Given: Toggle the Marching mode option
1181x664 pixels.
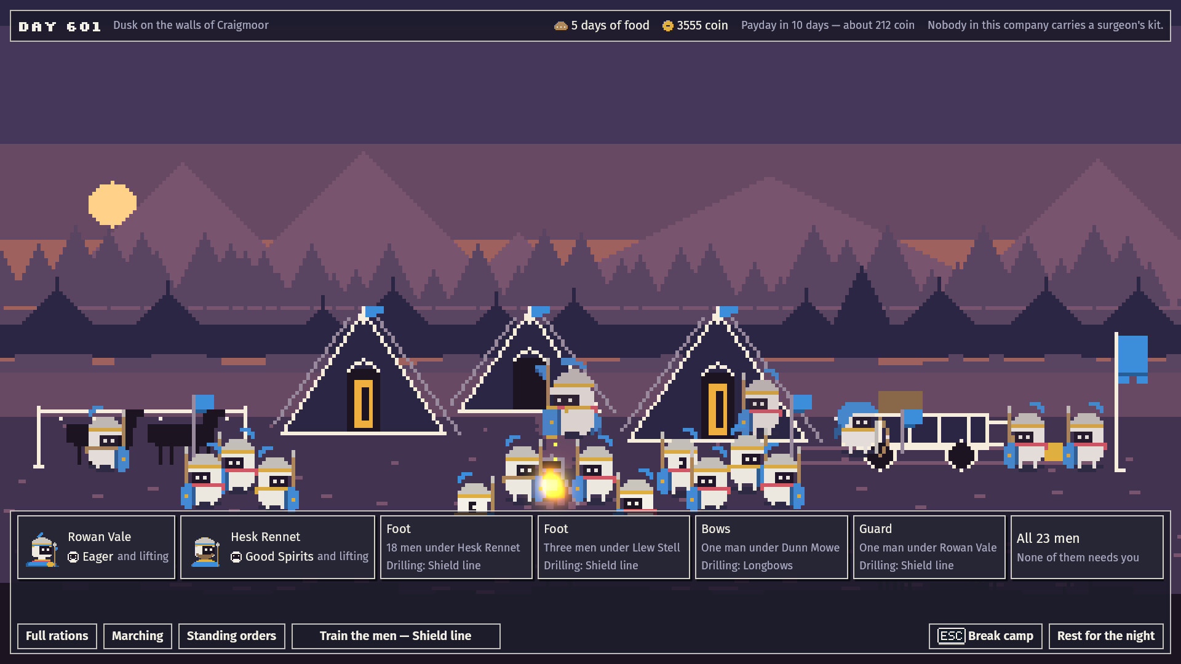Looking at the screenshot, I should click(x=138, y=636).
